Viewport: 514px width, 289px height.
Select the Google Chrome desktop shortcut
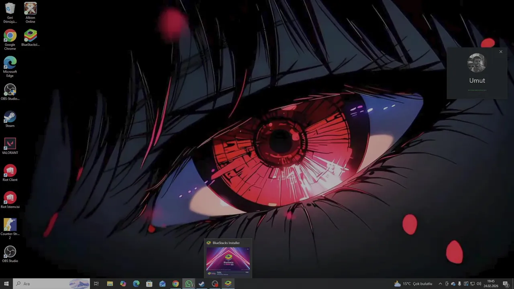10,40
